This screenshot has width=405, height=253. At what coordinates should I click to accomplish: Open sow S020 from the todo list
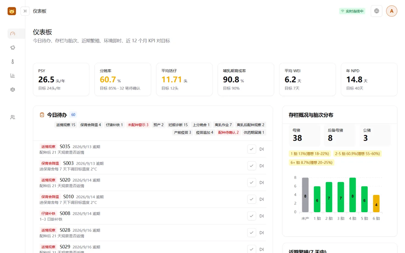point(65,180)
